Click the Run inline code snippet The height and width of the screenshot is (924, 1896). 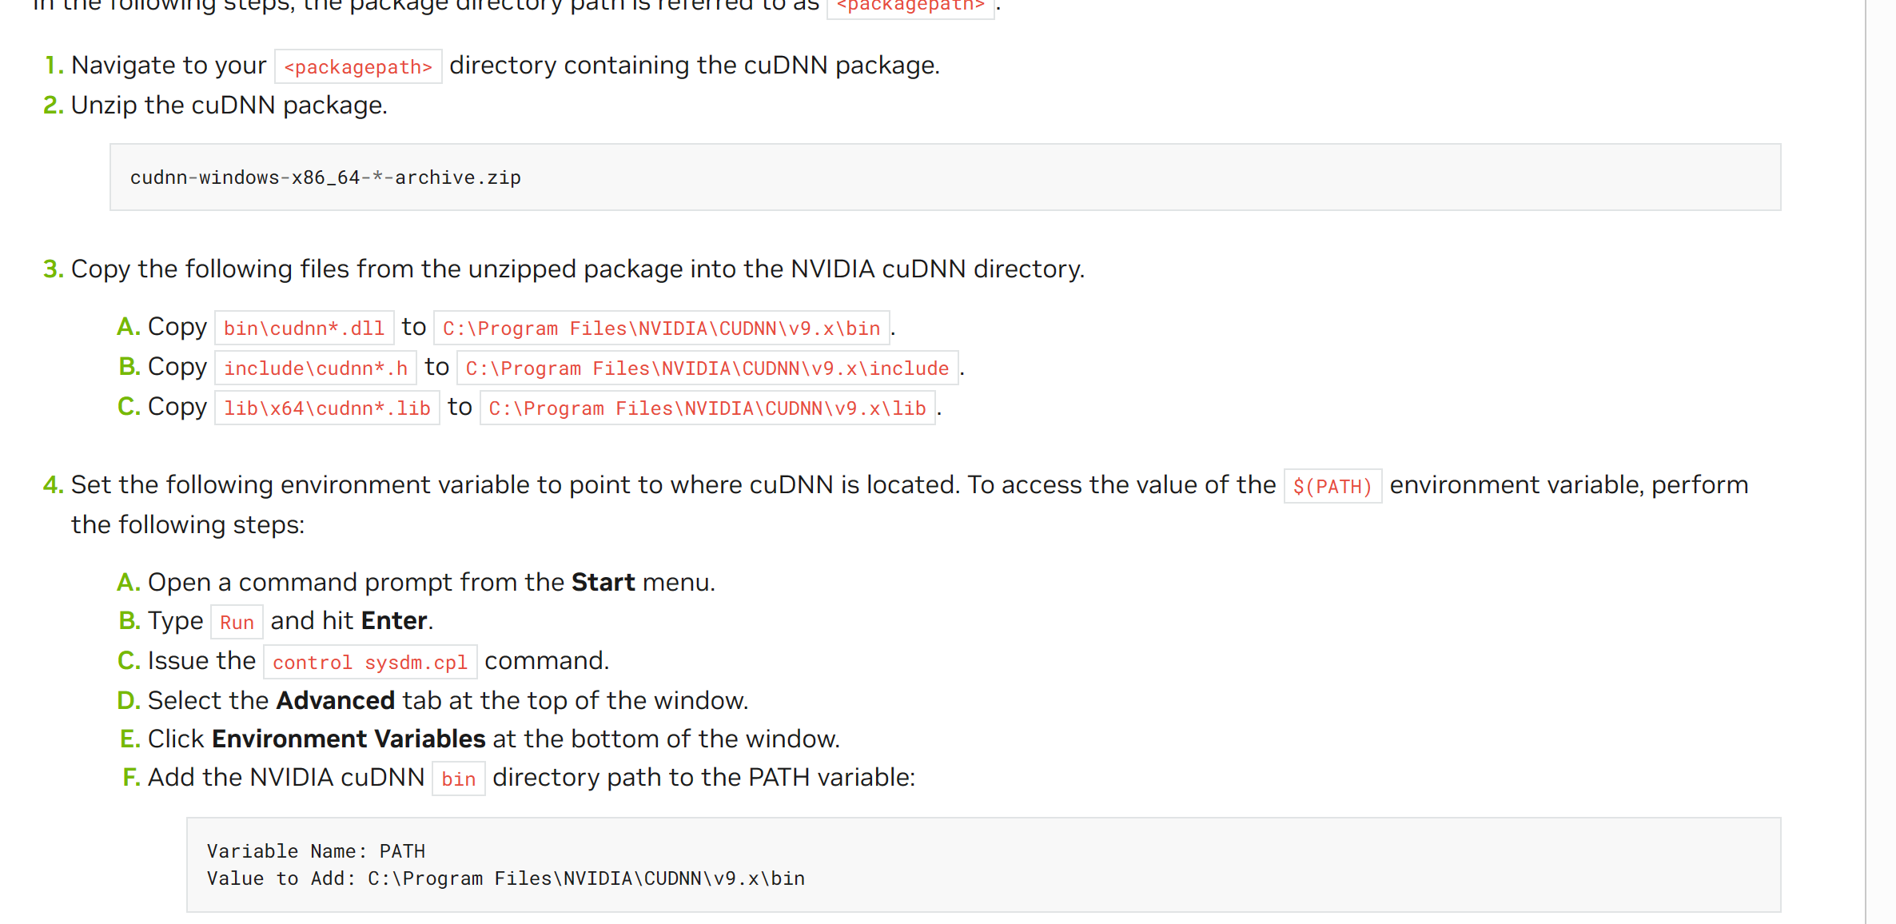tap(237, 622)
